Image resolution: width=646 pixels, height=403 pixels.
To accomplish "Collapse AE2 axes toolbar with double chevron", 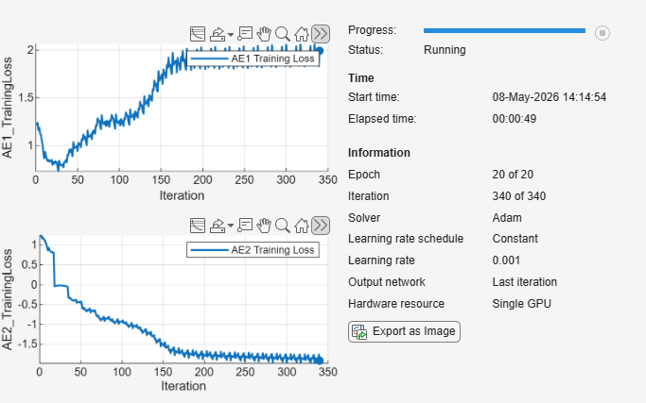I will pyautogui.click(x=321, y=226).
